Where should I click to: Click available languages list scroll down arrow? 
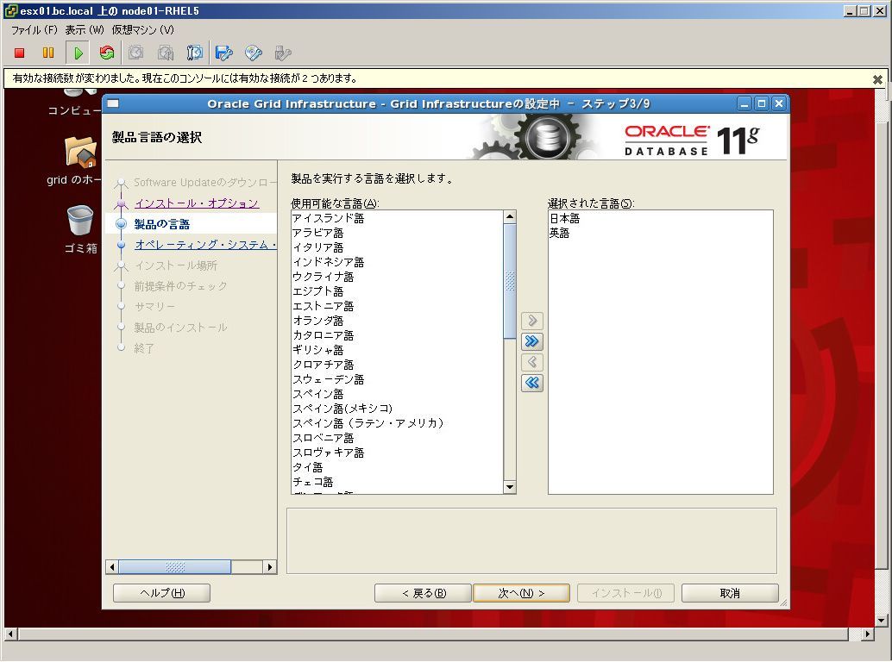(510, 487)
